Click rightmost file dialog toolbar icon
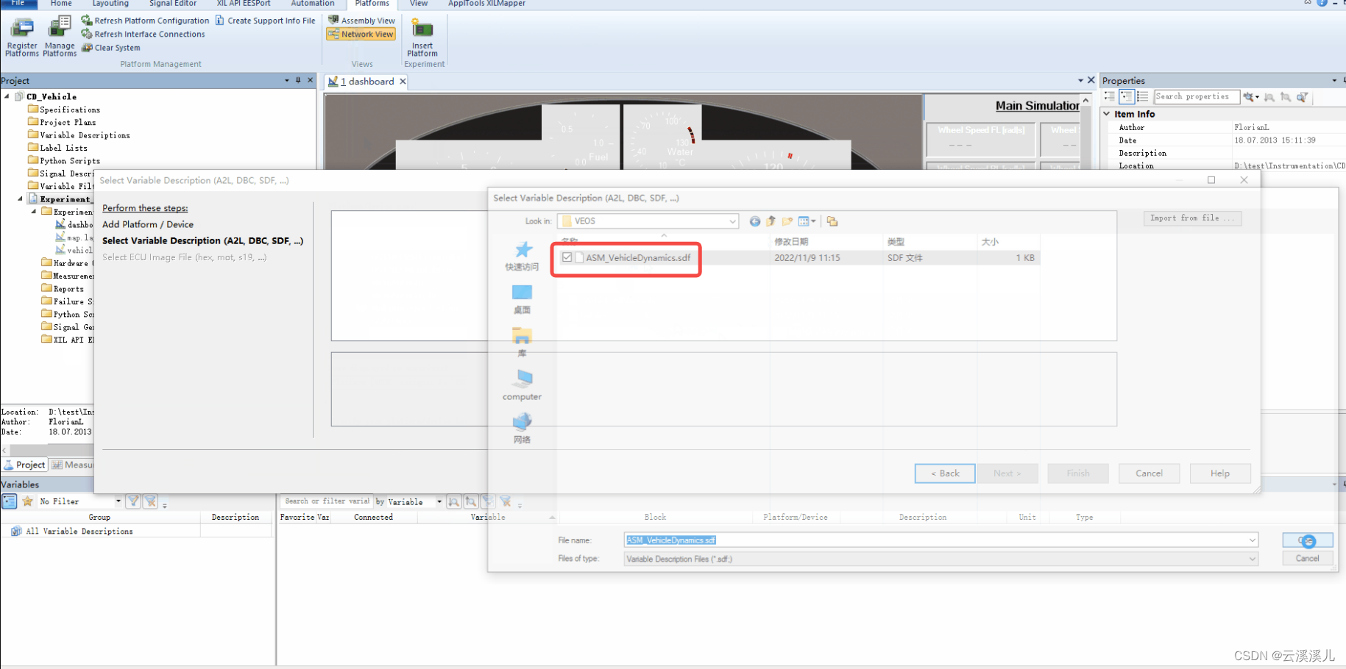The width and height of the screenshot is (1346, 669). click(832, 221)
